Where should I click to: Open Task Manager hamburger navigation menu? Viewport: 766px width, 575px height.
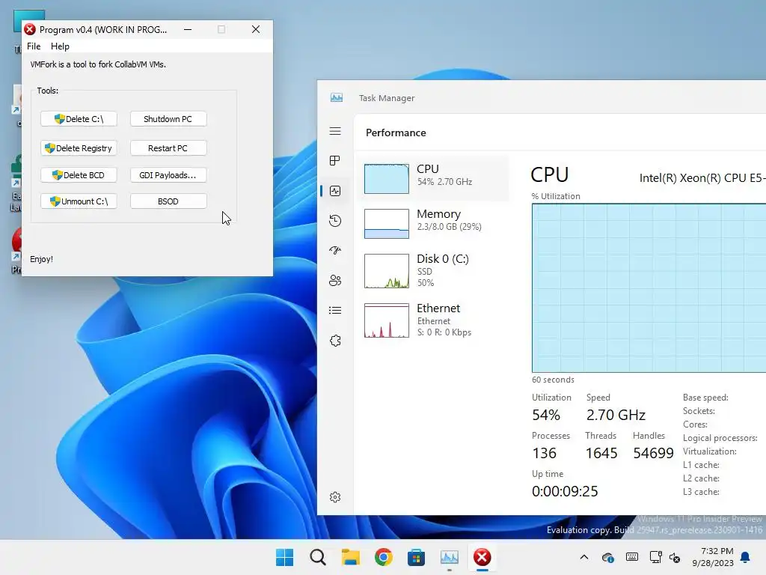pyautogui.click(x=335, y=131)
